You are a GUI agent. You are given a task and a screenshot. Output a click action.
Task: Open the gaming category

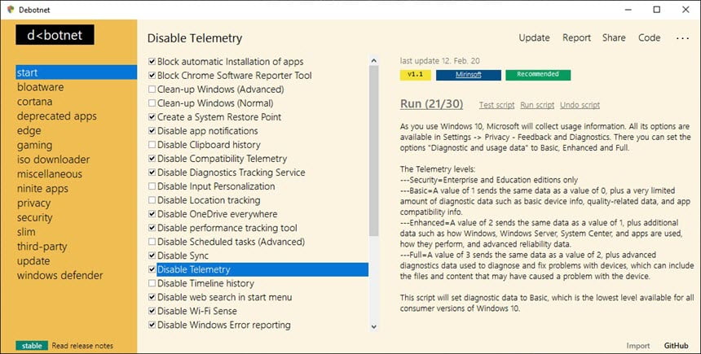click(x=34, y=145)
